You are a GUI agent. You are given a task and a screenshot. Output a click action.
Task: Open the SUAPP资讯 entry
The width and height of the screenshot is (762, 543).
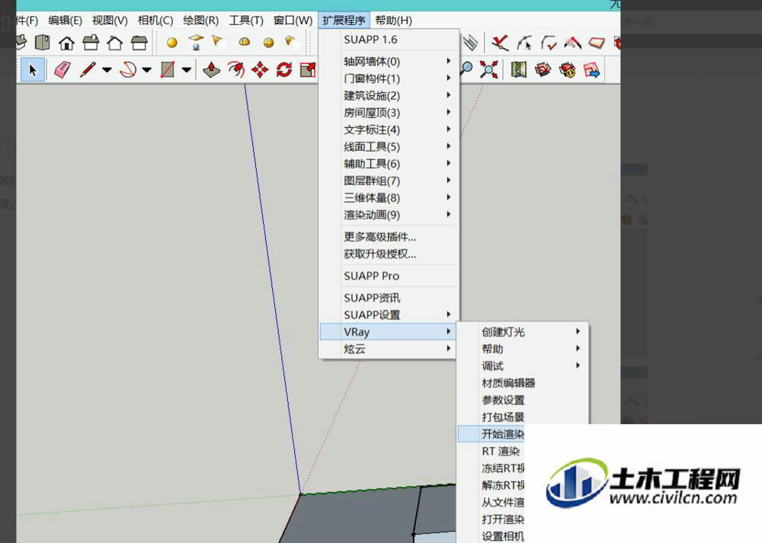click(x=389, y=297)
